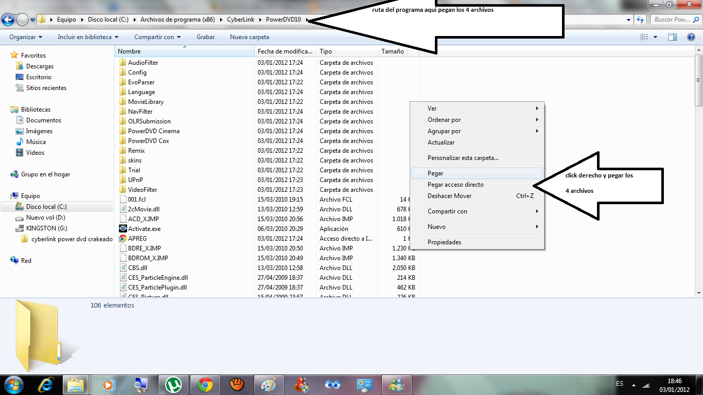Choose Deshacer Mover in context menu
Image resolution: width=703 pixels, height=395 pixels.
[x=477, y=196]
